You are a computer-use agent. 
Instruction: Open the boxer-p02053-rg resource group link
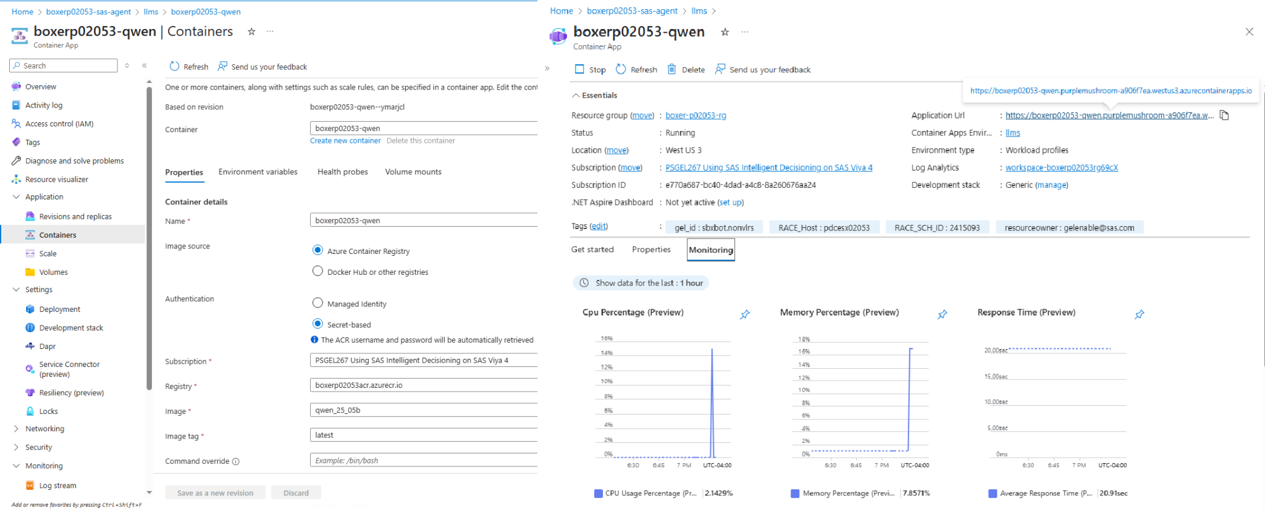tap(696, 116)
